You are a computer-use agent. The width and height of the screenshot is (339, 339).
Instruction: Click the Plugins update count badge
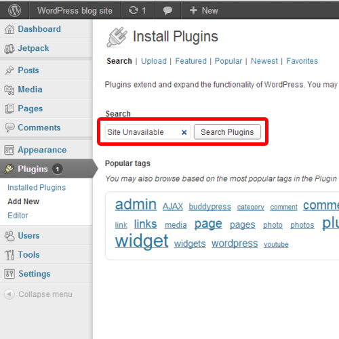click(58, 169)
